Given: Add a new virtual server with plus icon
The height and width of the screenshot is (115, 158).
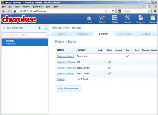Looking at the screenshot, I should pyautogui.click(x=40, y=28).
